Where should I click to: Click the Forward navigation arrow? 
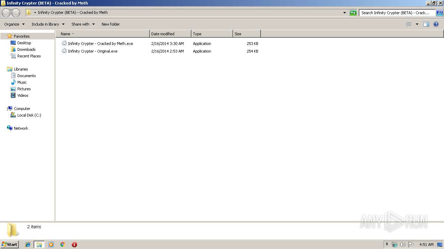16,13
